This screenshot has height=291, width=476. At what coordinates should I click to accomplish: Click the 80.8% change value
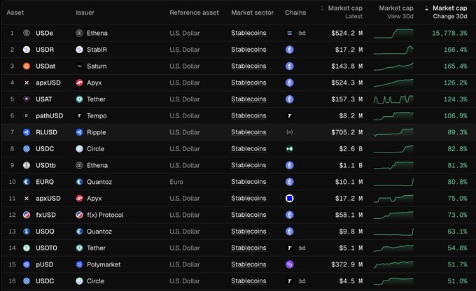(x=458, y=182)
